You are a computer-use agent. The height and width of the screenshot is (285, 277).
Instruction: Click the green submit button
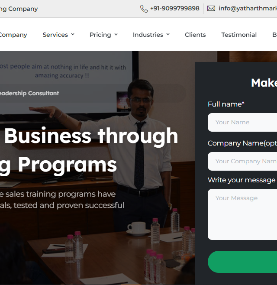click(242, 262)
